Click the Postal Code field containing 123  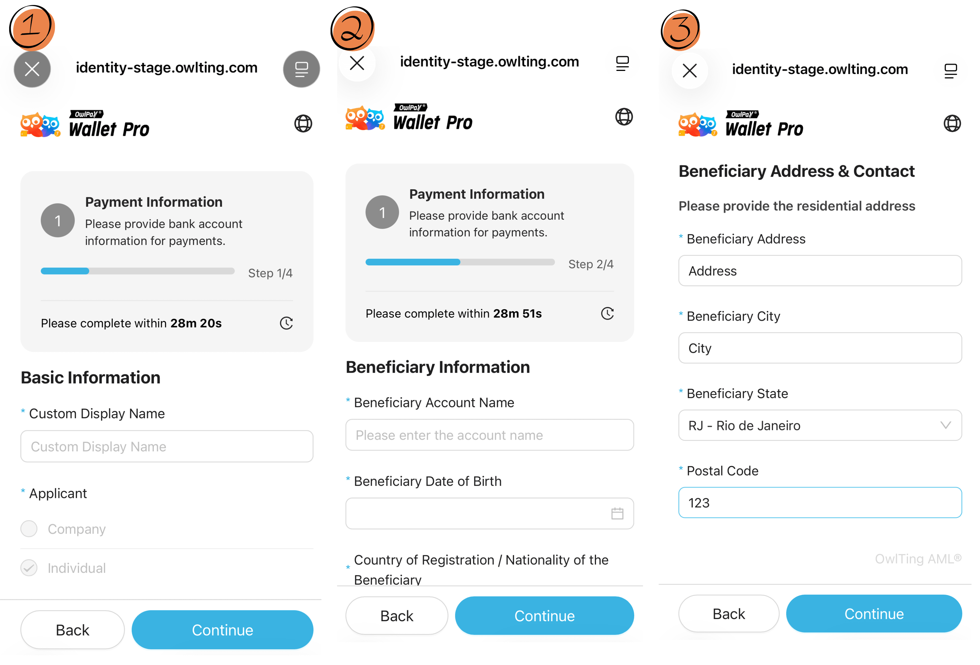819,502
